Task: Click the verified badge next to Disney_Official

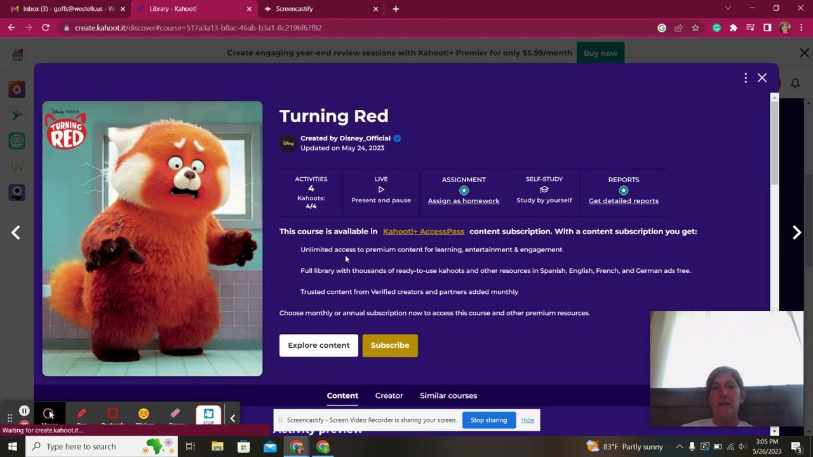Action: pos(397,138)
